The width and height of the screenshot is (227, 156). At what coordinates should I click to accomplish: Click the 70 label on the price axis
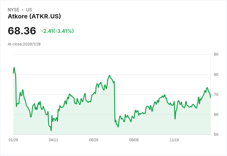(216, 95)
